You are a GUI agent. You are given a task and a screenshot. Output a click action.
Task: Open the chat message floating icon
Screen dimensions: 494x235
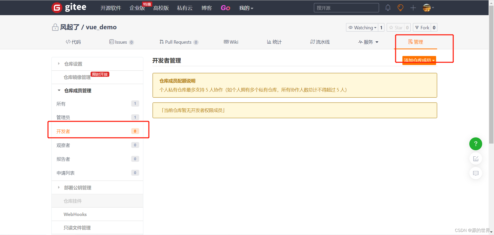pos(476,173)
